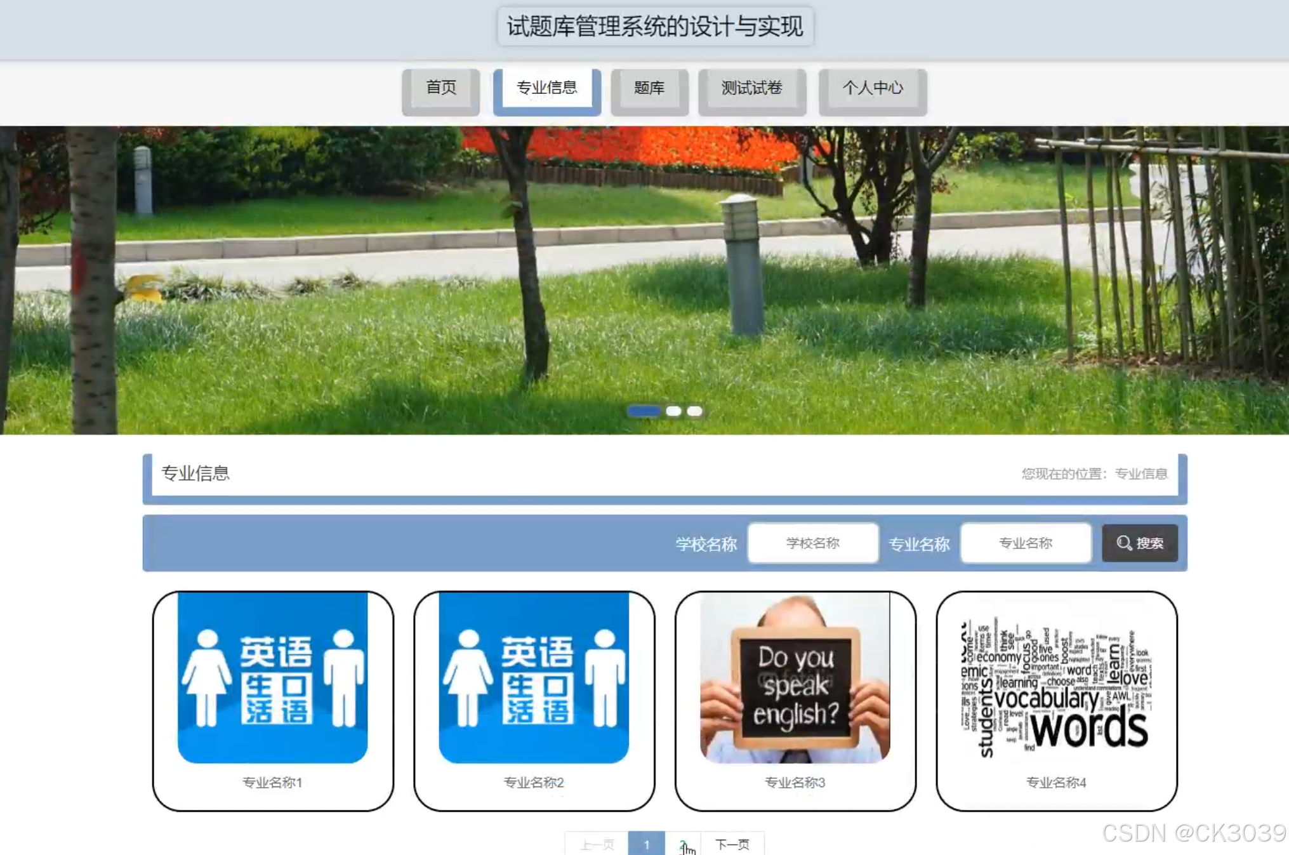
Task: Switch to the 首页 tab
Action: pos(441,89)
